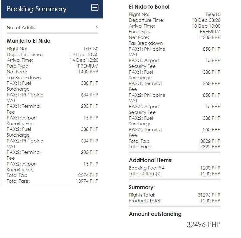Click flight number T60610
The height and width of the screenshot is (238, 241).
[213, 14]
